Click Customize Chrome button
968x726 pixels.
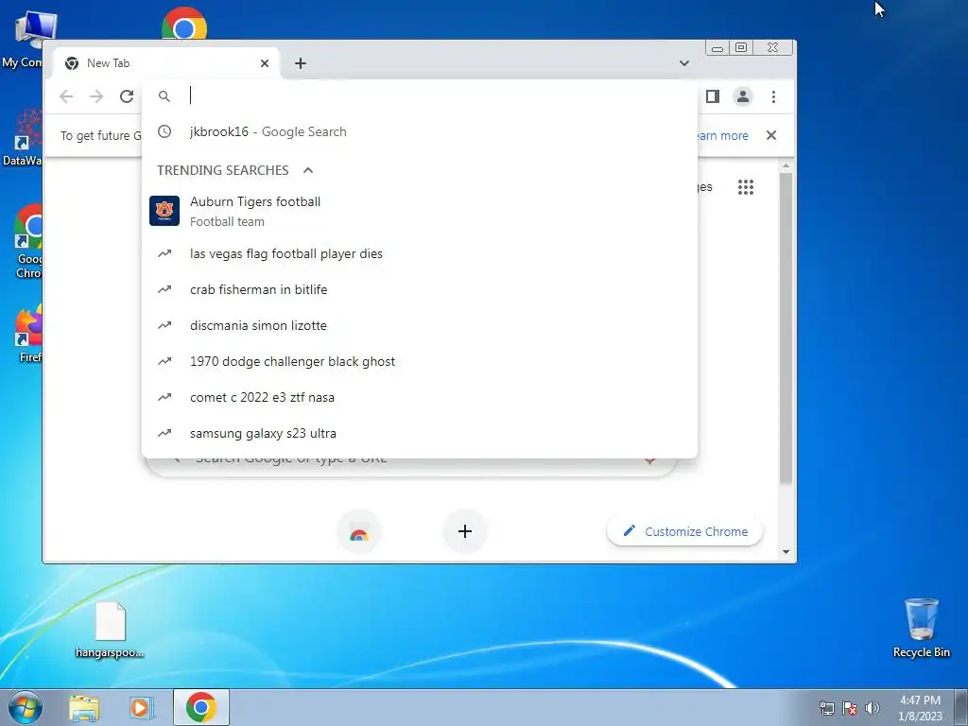click(684, 531)
